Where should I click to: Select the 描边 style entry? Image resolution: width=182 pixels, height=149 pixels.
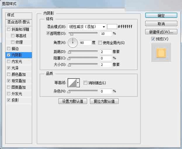click(x=15, y=49)
